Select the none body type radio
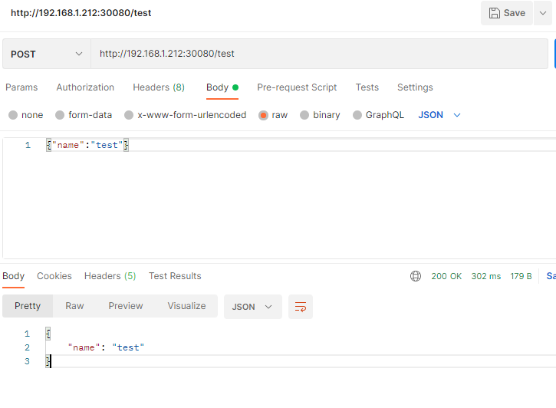This screenshot has width=556, height=408. click(13, 115)
